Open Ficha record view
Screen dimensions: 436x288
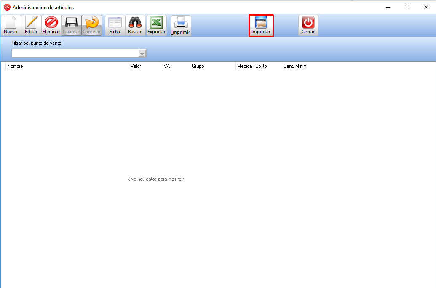coord(115,25)
